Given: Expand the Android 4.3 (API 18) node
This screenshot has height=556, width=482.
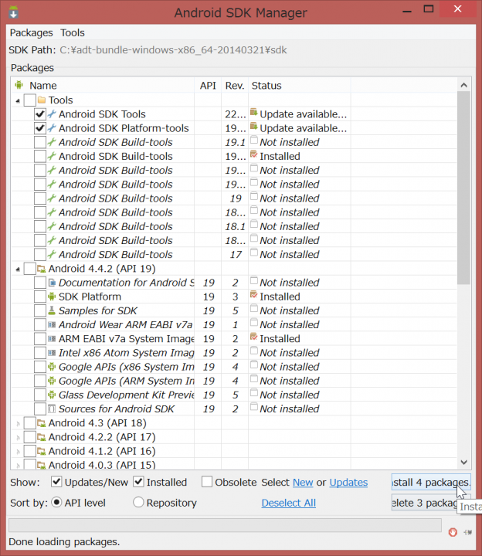Looking at the screenshot, I should [x=18, y=423].
